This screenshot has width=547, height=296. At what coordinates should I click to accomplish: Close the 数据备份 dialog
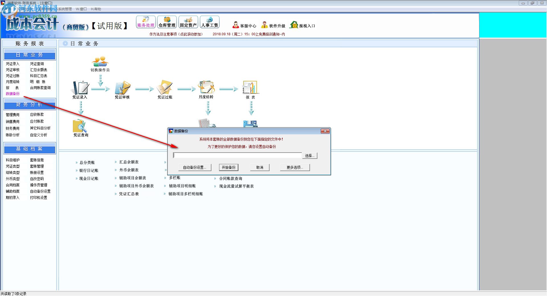tap(325, 131)
